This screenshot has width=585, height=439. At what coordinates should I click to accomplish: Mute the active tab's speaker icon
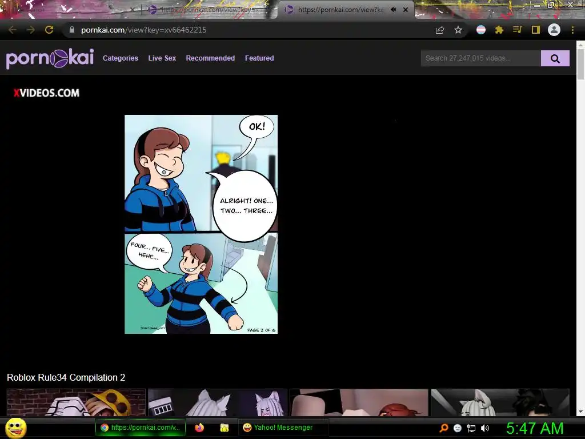(x=393, y=10)
